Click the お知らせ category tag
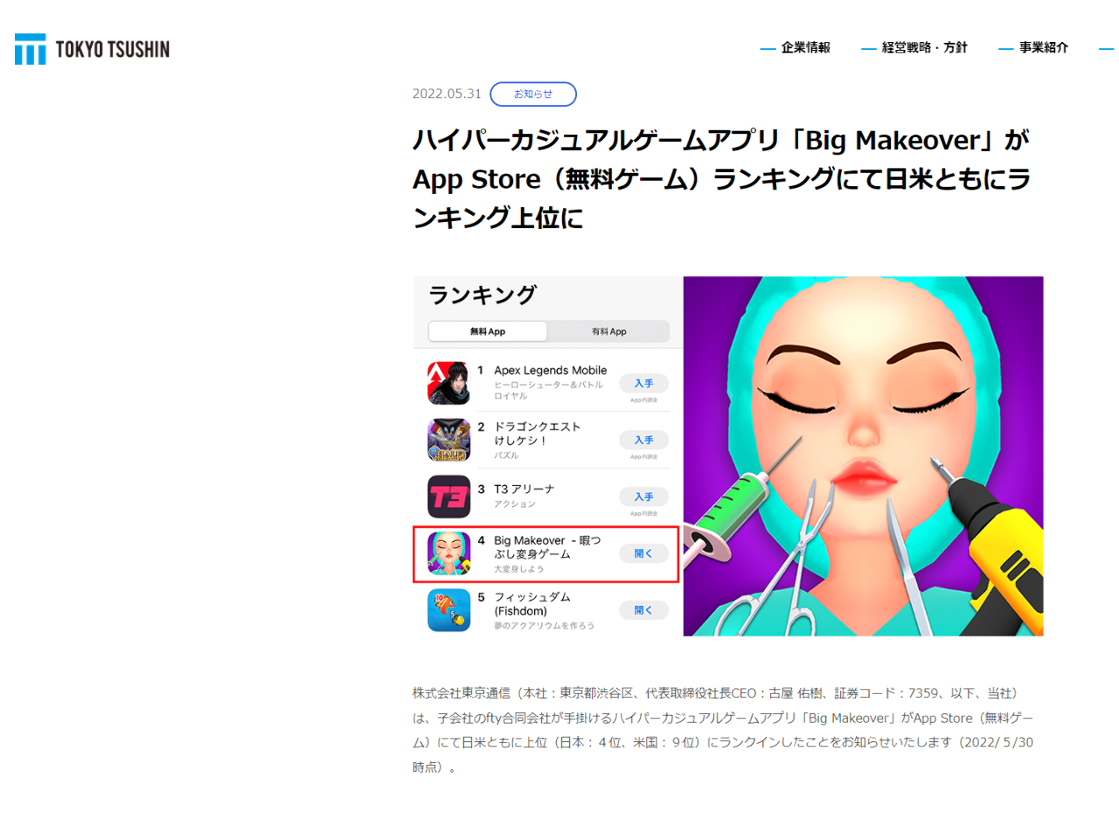1119x813 pixels. tap(533, 94)
